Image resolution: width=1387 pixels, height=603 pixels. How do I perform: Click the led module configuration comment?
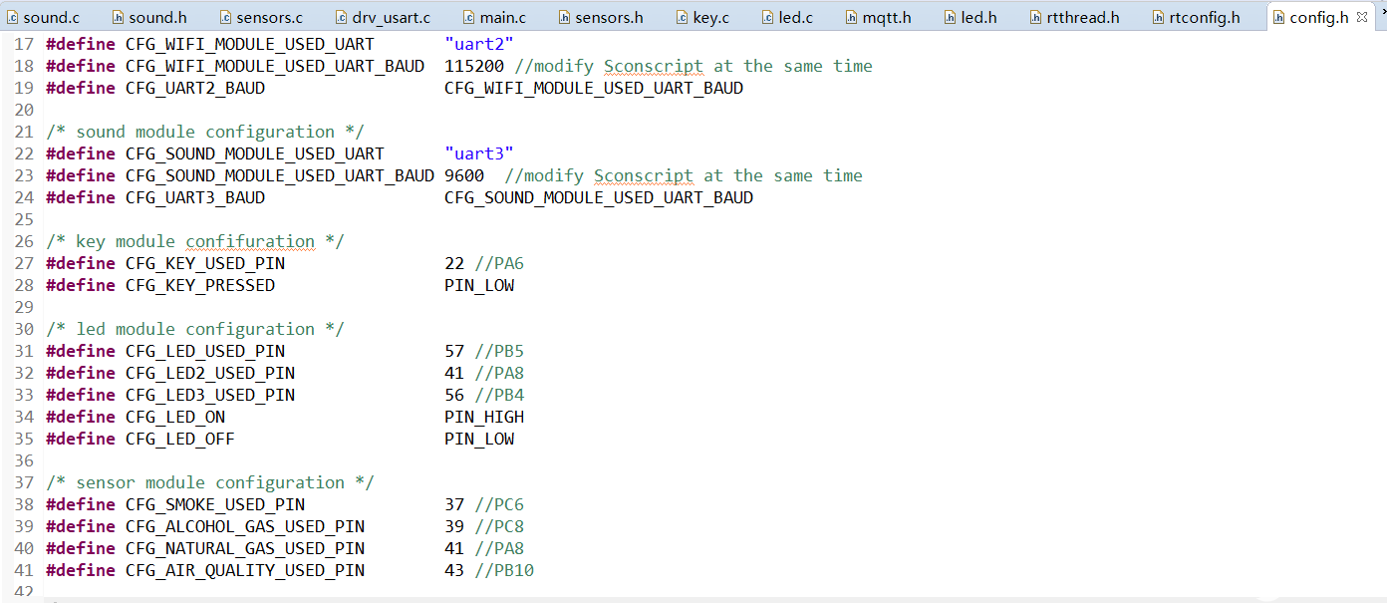(x=195, y=329)
